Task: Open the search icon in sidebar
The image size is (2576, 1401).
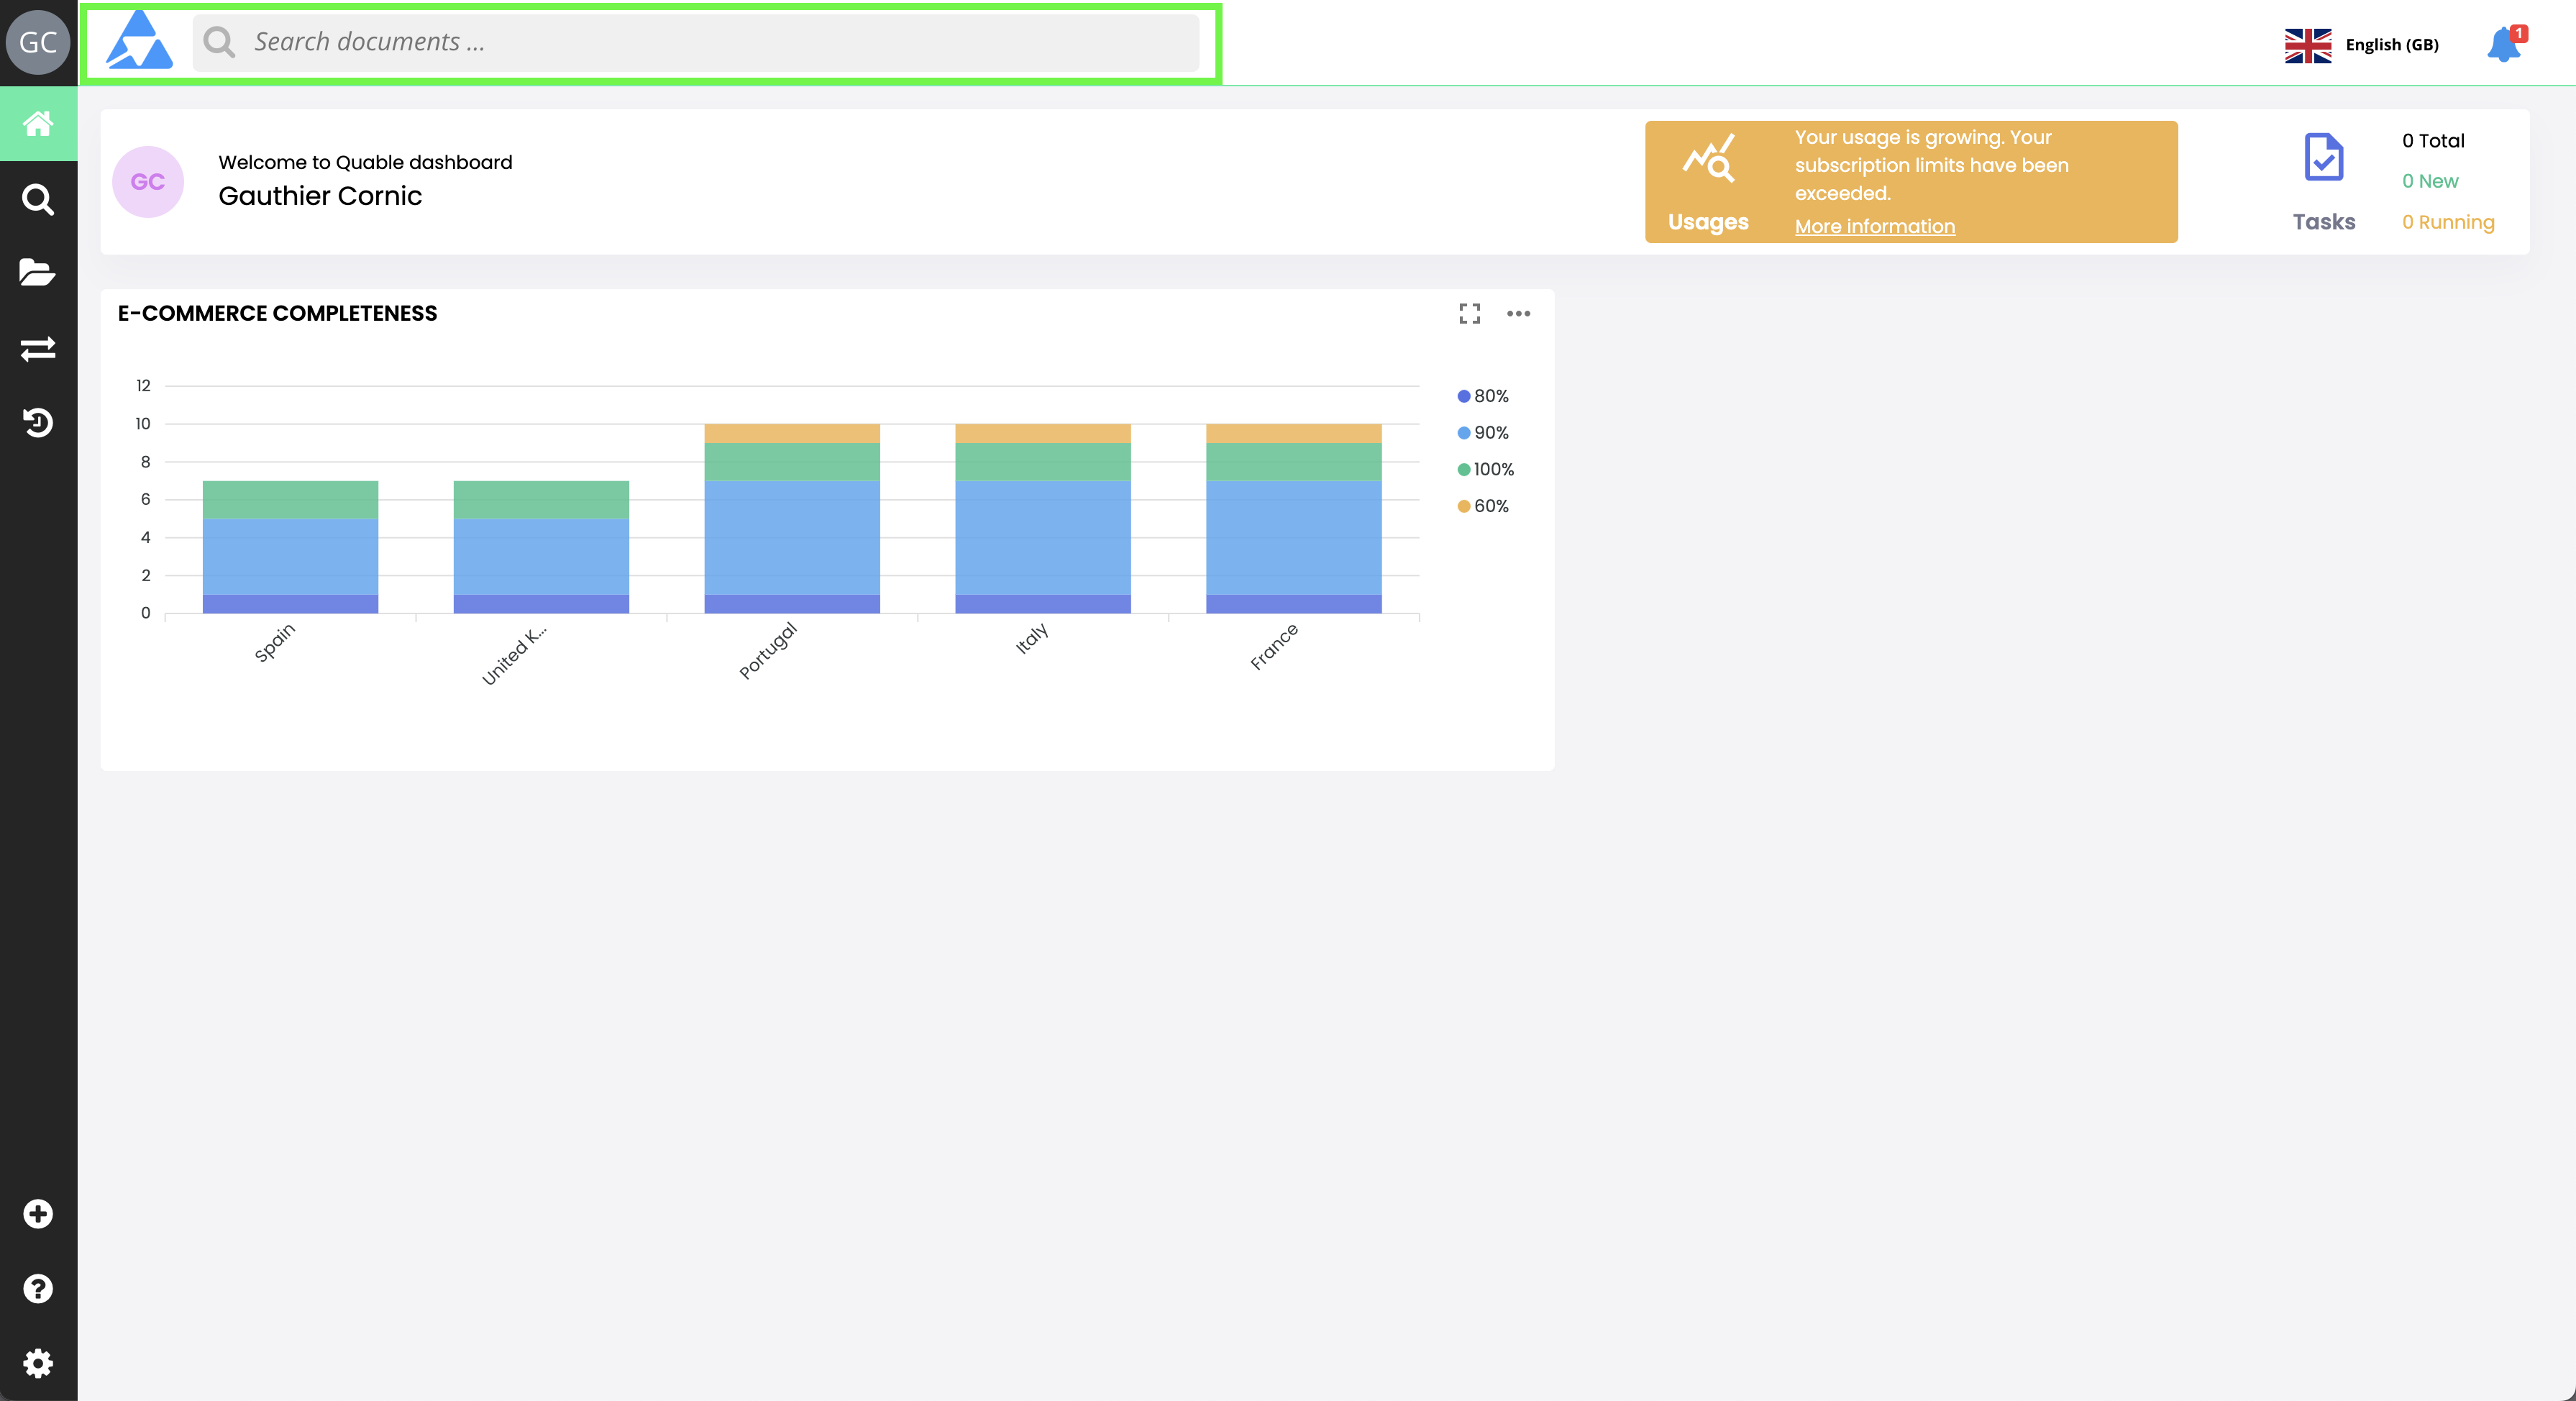Action: coord(38,199)
